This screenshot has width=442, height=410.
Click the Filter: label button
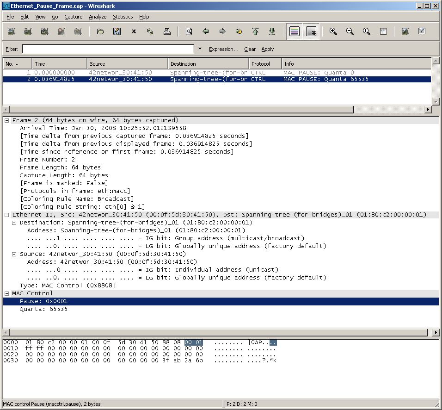click(x=12, y=49)
